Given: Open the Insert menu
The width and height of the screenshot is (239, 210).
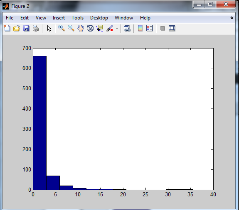Looking at the screenshot, I should click(x=59, y=18).
